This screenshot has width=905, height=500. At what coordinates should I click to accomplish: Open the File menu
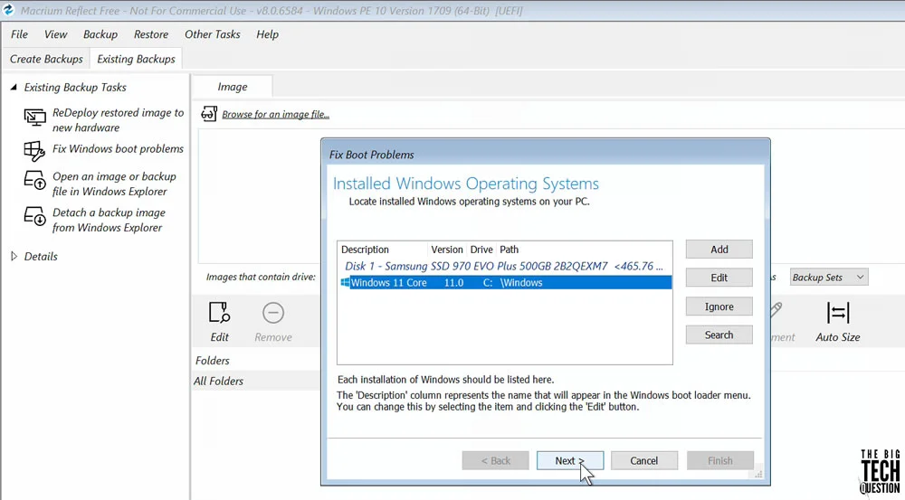[19, 34]
